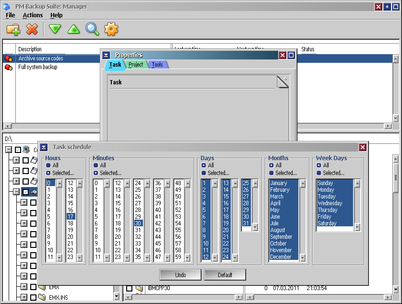This screenshot has width=402, height=304.
Task: Tick the checkbox next to EMX.INS folder
Action: [33, 297]
